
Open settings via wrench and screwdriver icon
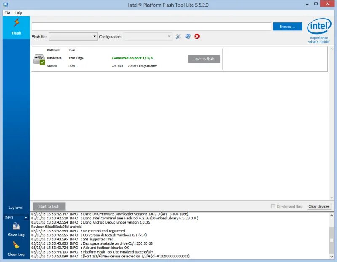(x=178, y=36)
